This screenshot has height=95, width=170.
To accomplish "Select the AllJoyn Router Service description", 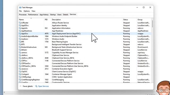I will [60, 23].
